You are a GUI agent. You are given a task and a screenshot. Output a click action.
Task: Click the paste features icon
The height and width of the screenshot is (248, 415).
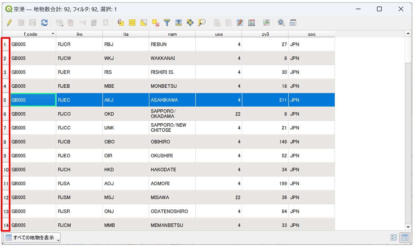click(x=106, y=23)
